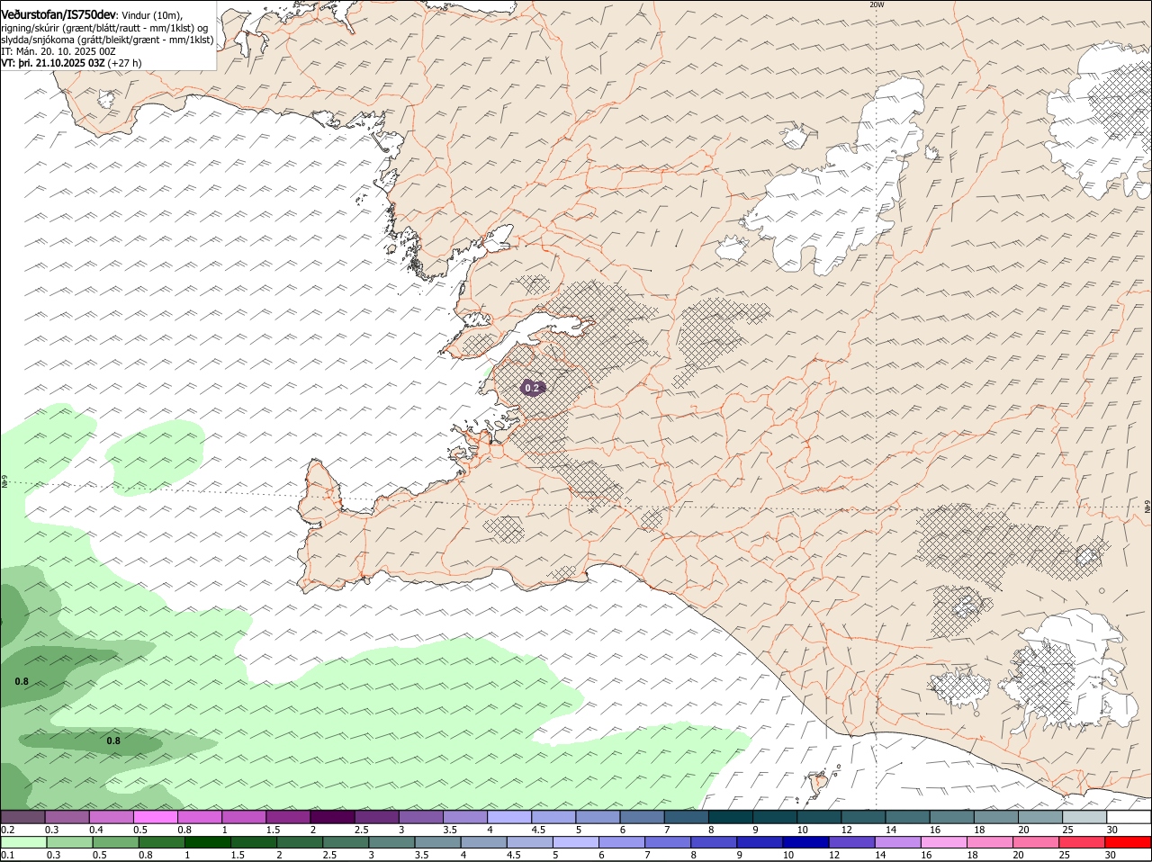This screenshot has height=862, width=1152.
Task: Select the deep navy blue legend swatch labeled 10
Action: 806,842
